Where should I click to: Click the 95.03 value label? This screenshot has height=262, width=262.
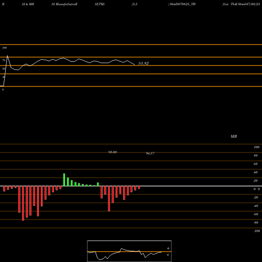113,152
